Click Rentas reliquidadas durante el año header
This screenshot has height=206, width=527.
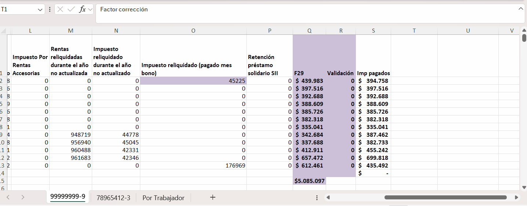(71, 56)
